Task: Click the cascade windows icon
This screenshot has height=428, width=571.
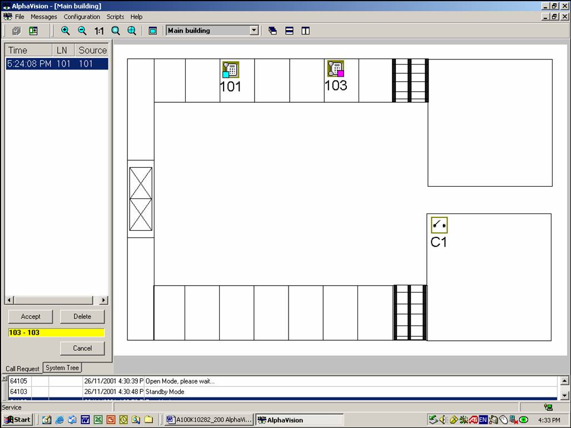Action: [x=272, y=31]
